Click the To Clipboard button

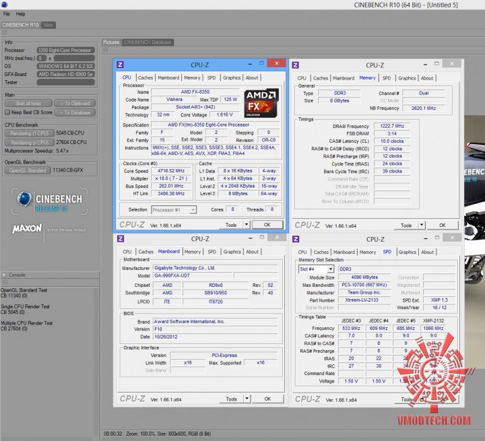point(75,103)
